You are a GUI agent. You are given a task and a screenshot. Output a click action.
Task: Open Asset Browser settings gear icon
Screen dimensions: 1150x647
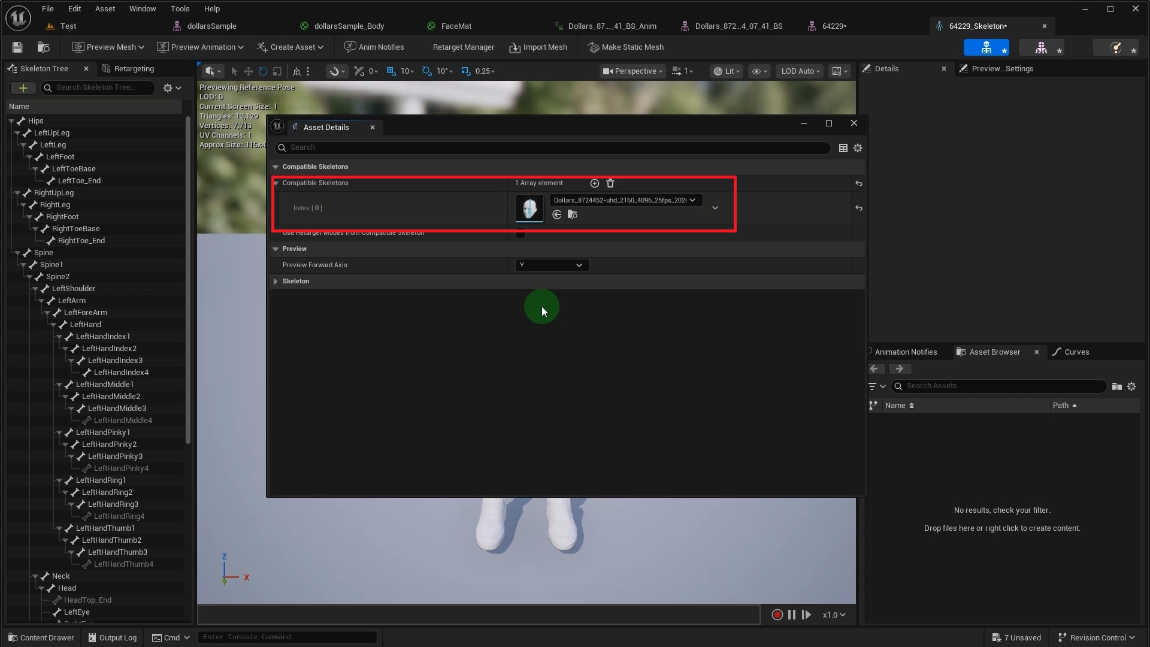(x=1131, y=386)
